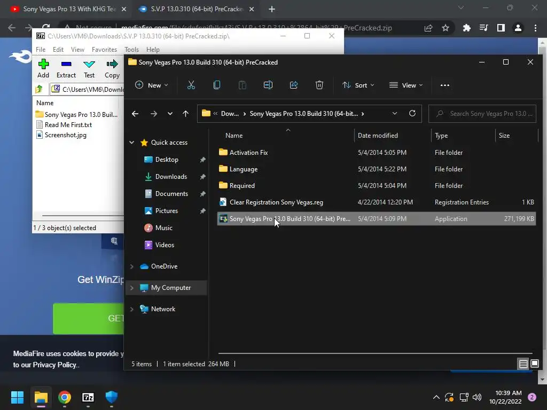Go back with Explorer back arrow
547x410 pixels.
135,114
